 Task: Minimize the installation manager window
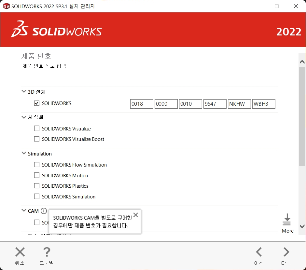(x=258, y=6)
